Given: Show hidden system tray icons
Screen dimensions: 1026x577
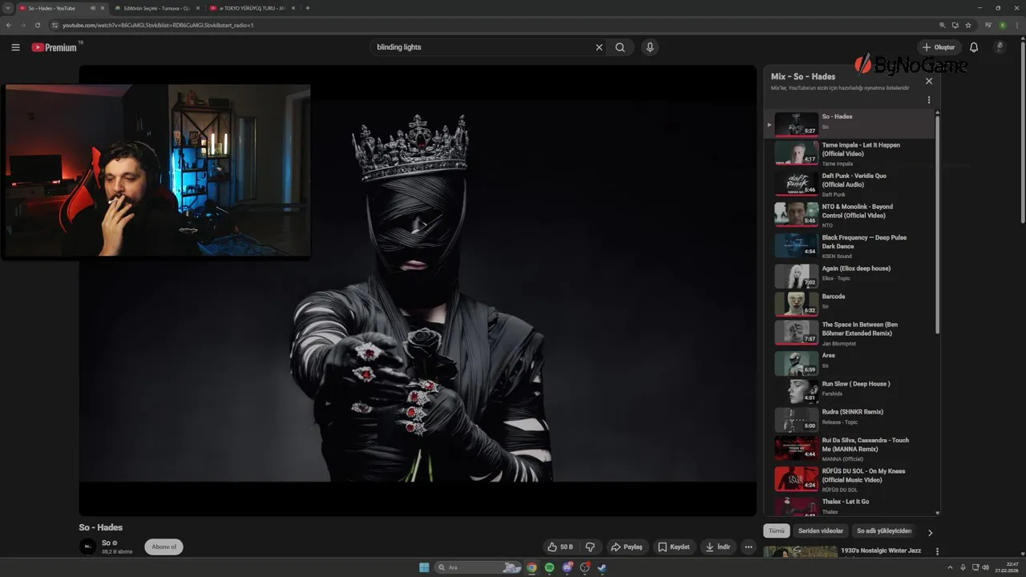Looking at the screenshot, I should [x=950, y=567].
